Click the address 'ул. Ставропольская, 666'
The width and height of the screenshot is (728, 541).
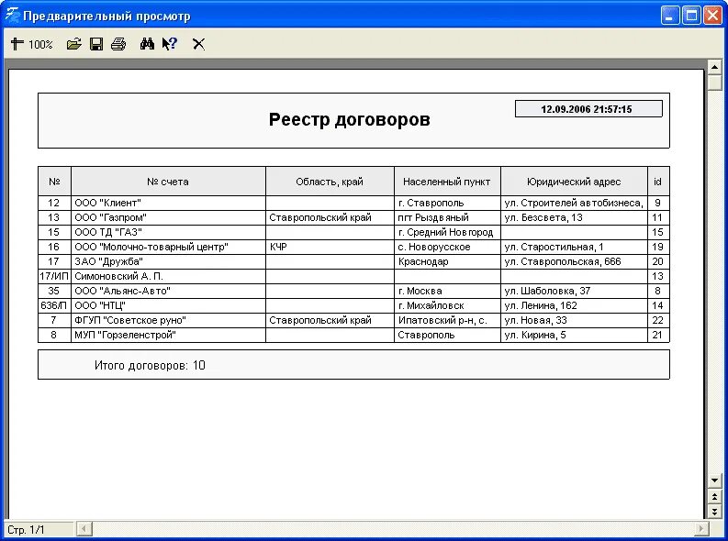(574, 262)
